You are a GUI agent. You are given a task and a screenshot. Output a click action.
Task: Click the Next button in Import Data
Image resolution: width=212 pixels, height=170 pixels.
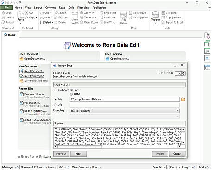coord(78,154)
